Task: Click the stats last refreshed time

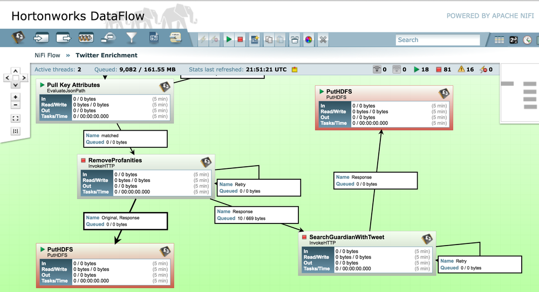Action: click(266, 70)
